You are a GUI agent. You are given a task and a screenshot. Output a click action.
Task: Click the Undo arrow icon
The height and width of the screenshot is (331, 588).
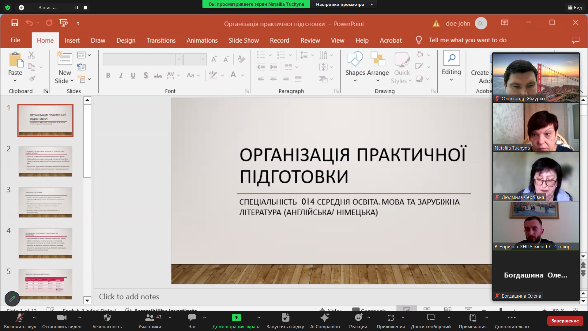[x=29, y=23]
